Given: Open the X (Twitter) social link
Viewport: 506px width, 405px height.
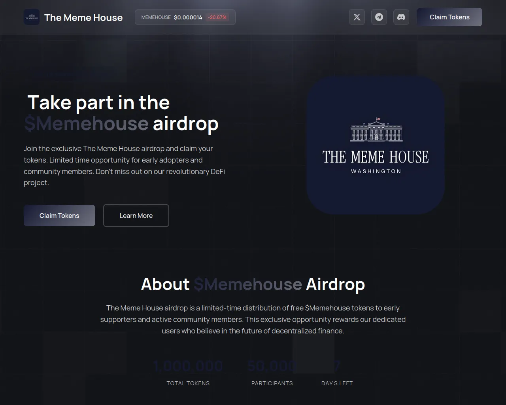Looking at the screenshot, I should coord(357,17).
